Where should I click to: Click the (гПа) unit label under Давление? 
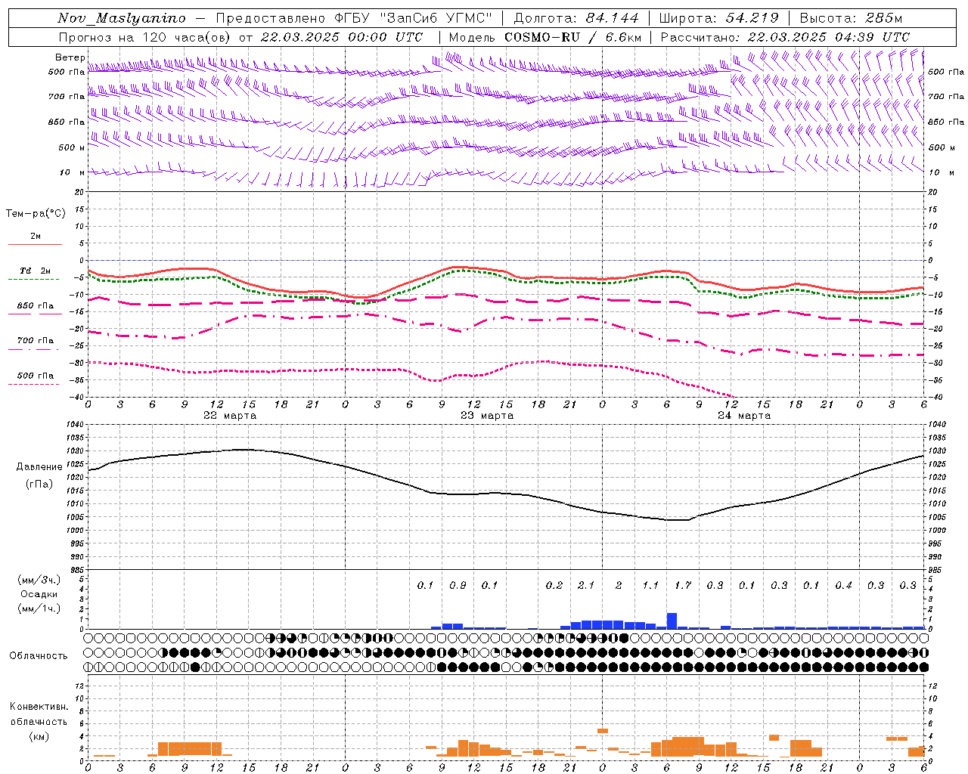point(39,485)
